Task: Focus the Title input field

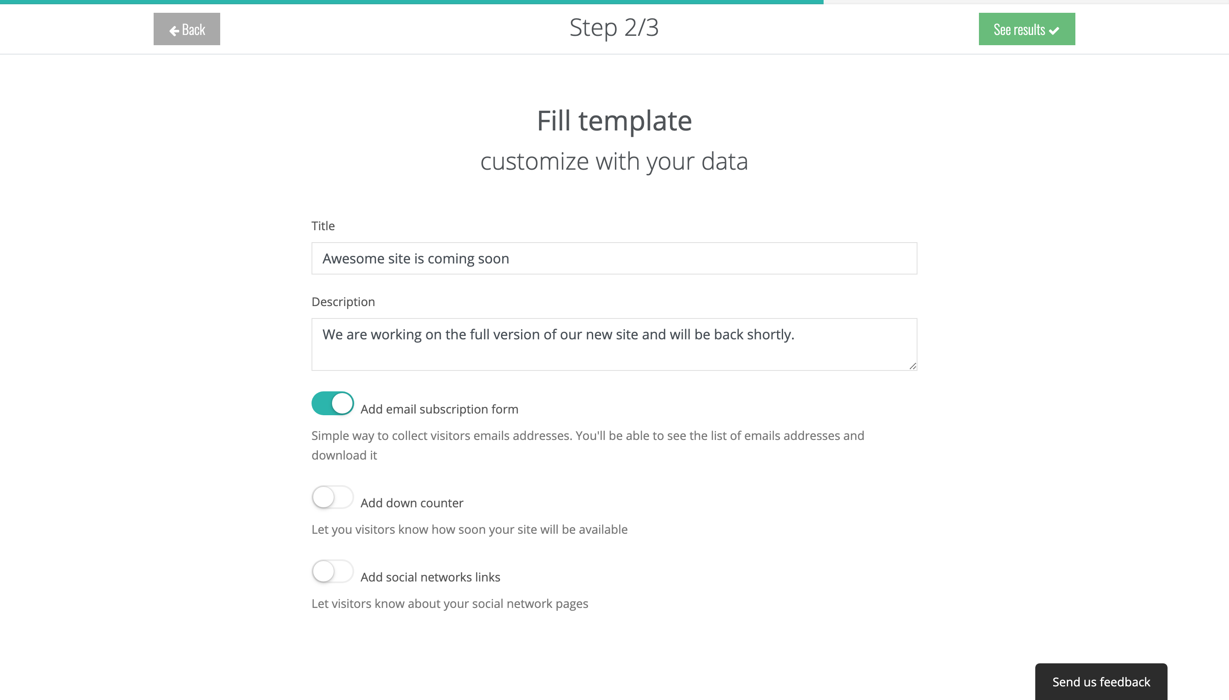Action: pyautogui.click(x=614, y=259)
